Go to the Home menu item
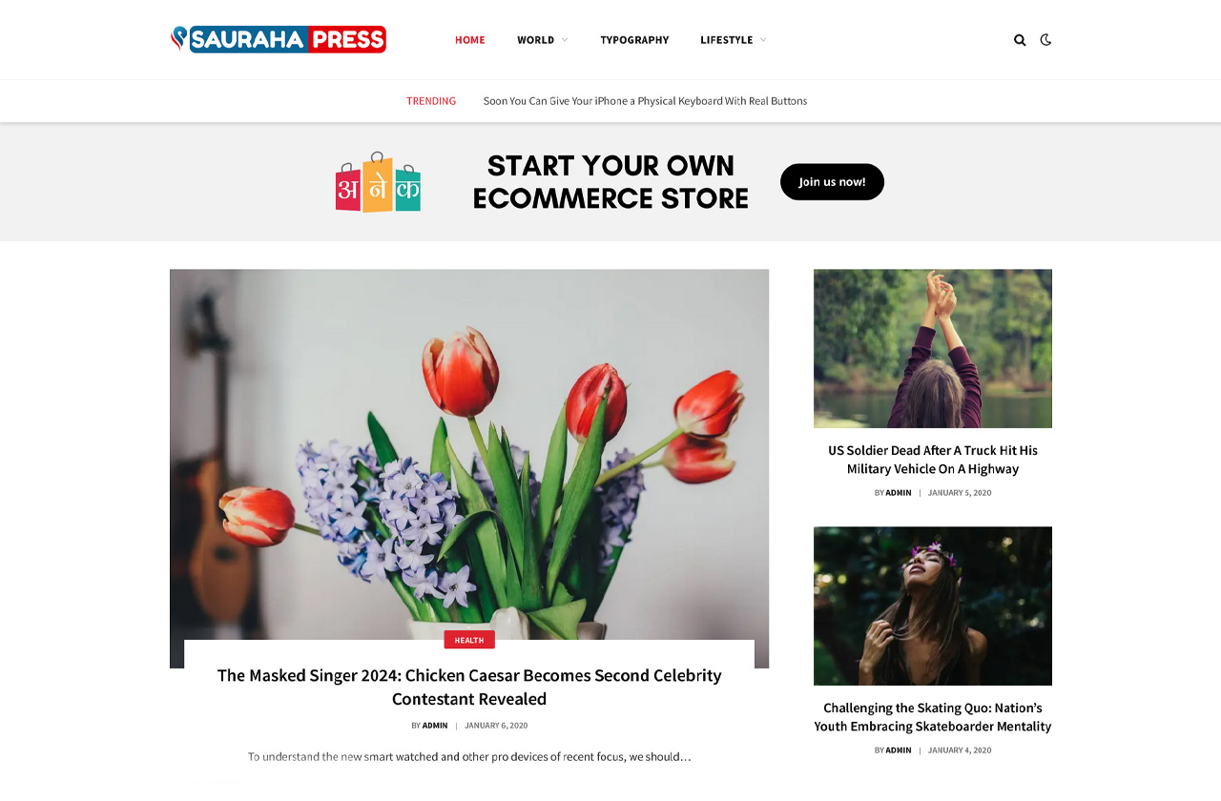The width and height of the screenshot is (1221, 801). (x=470, y=40)
